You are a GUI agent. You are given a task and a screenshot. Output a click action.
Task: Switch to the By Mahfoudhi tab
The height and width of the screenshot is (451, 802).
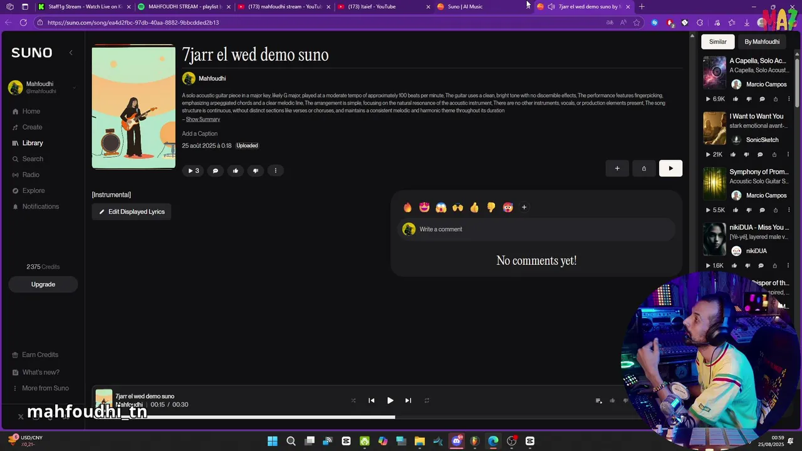[762, 42]
